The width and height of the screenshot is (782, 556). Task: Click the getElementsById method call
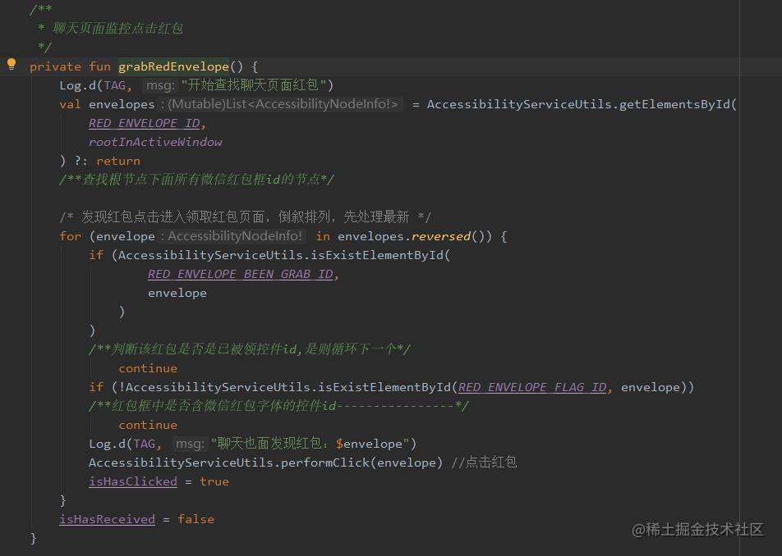point(674,104)
